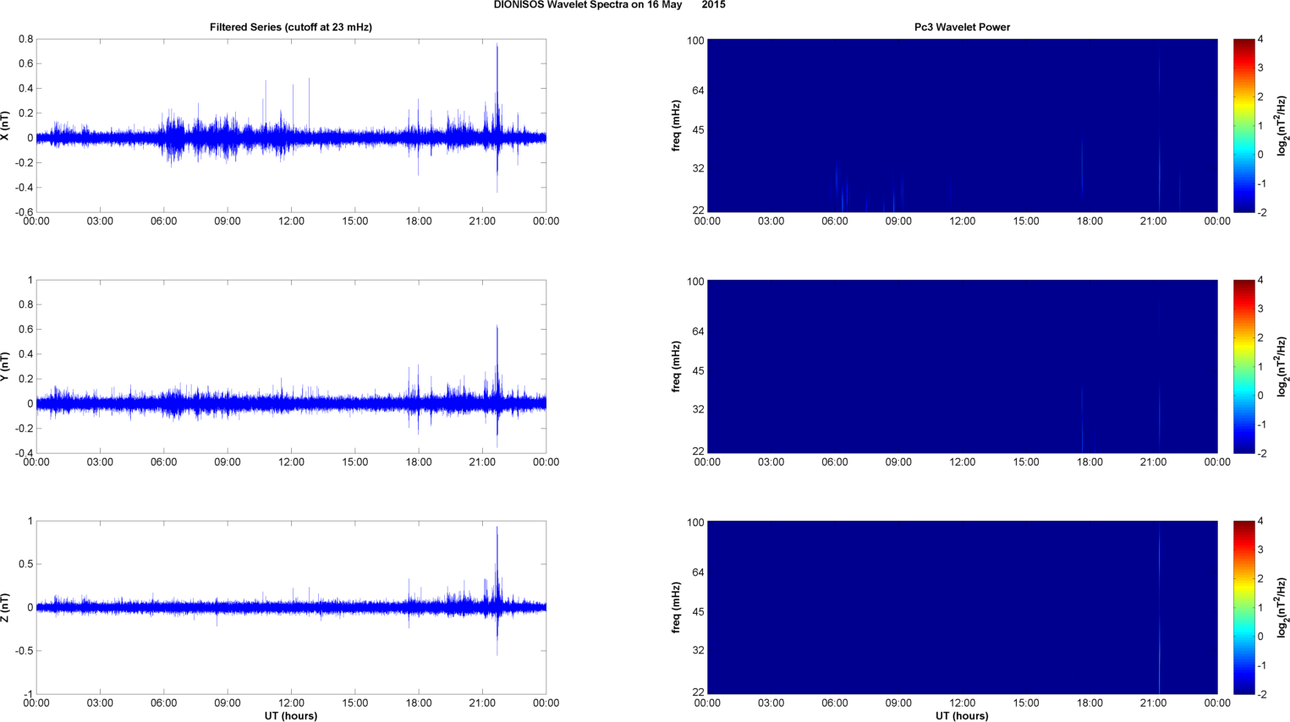Image resolution: width=1290 pixels, height=722 pixels.
Task: Click 'freq (mHz)' label of middle wavelet spectrum
Action: 677,367
